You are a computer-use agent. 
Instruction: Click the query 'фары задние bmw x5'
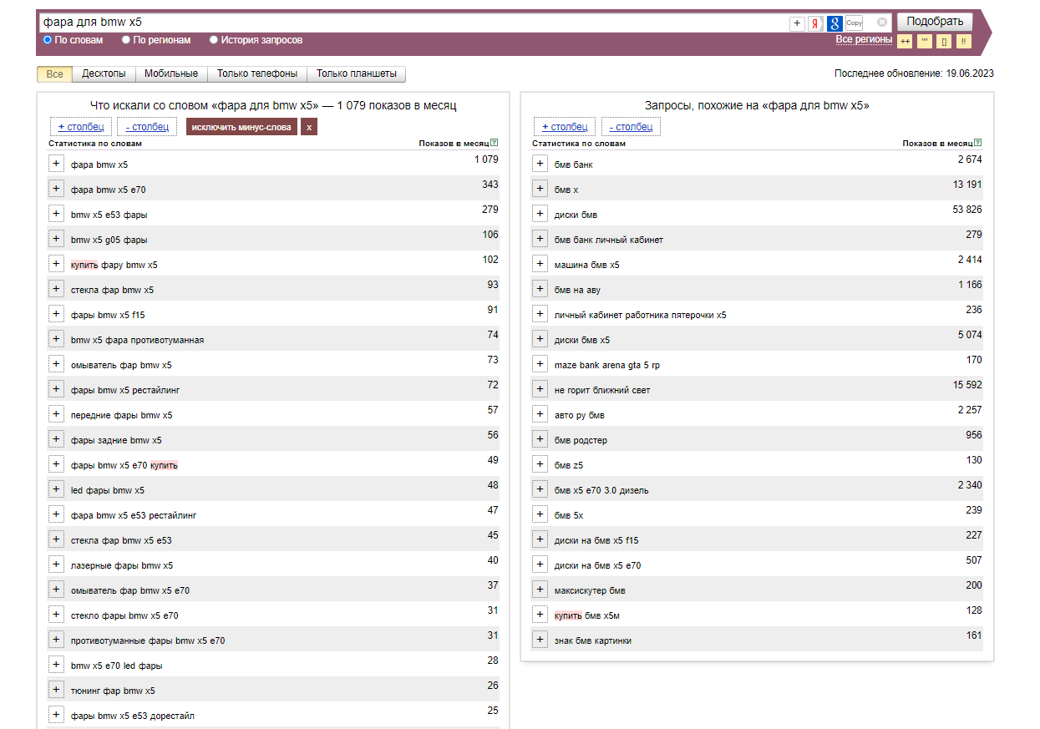click(116, 441)
